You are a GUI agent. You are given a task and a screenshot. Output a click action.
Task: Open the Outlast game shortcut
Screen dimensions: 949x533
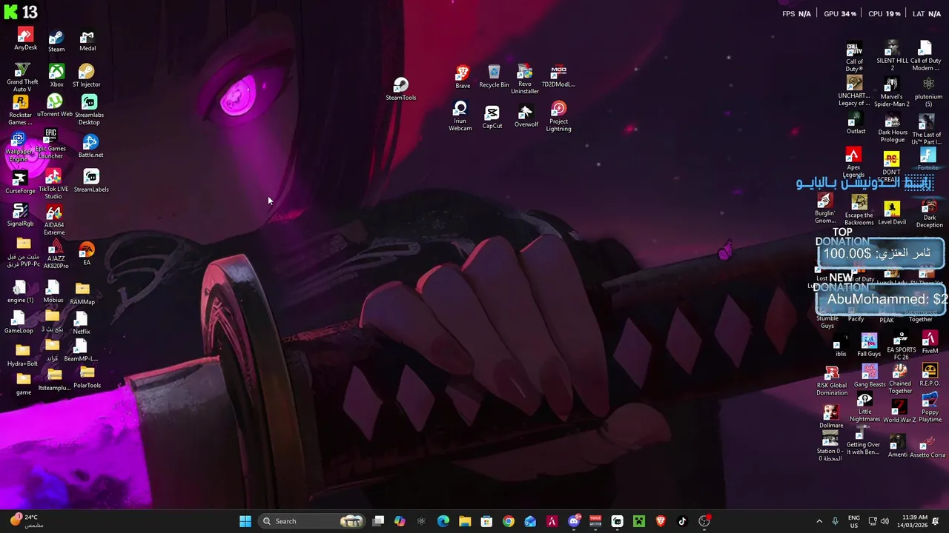pyautogui.click(x=856, y=124)
